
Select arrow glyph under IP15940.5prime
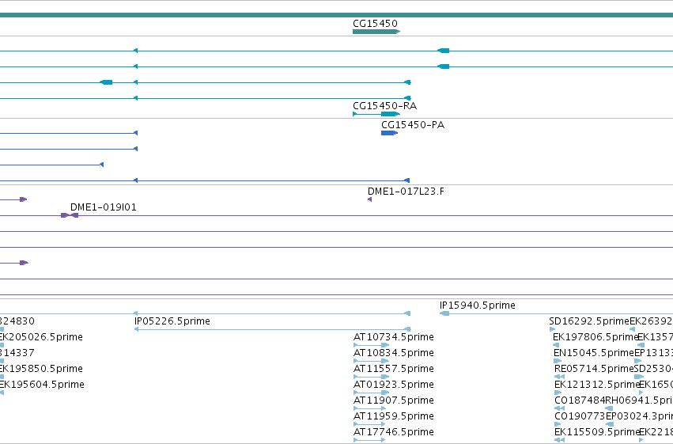[444, 313]
